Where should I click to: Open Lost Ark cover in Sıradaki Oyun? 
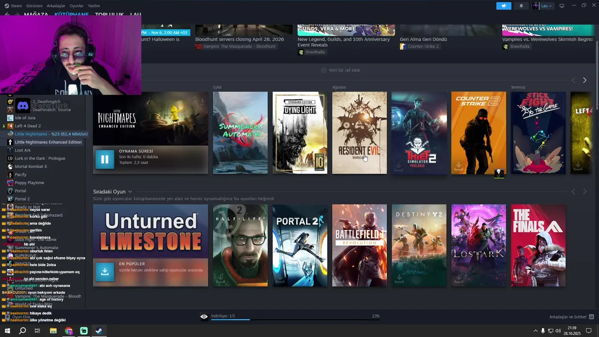coord(479,245)
